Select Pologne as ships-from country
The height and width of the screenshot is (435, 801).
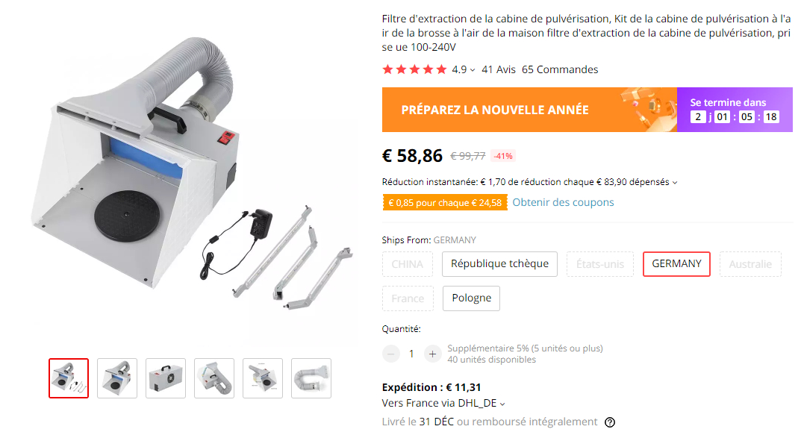coord(472,298)
